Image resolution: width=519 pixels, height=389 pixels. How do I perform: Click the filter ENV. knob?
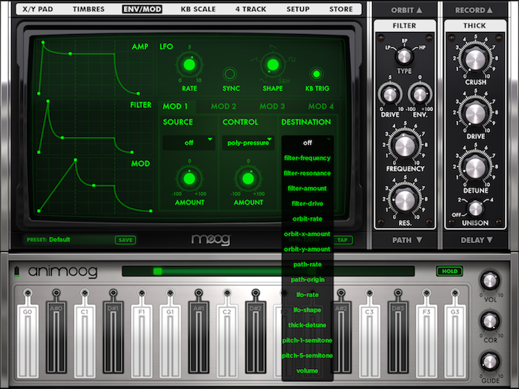[x=420, y=95]
